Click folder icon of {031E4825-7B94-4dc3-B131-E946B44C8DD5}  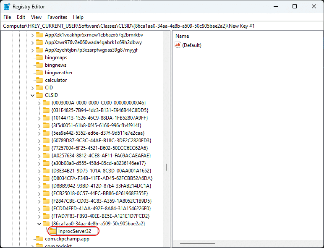[46, 110]
